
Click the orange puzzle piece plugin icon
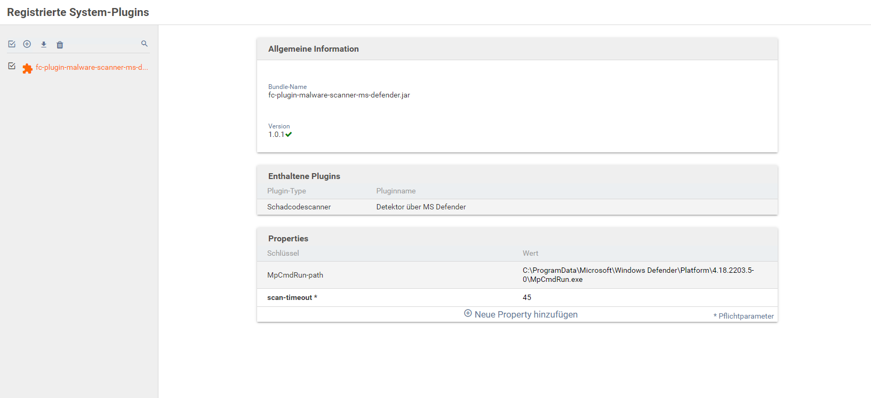(x=27, y=68)
